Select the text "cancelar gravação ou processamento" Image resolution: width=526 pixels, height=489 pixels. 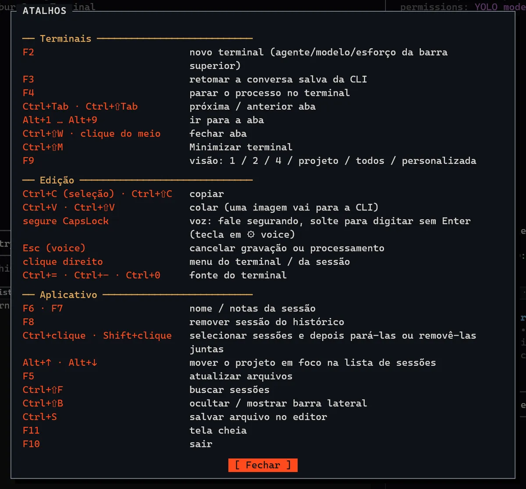point(287,248)
